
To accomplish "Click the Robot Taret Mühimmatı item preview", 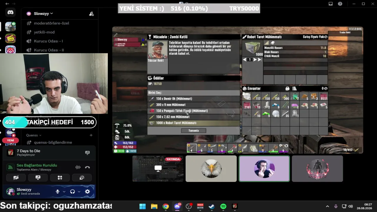I will [252, 49].
